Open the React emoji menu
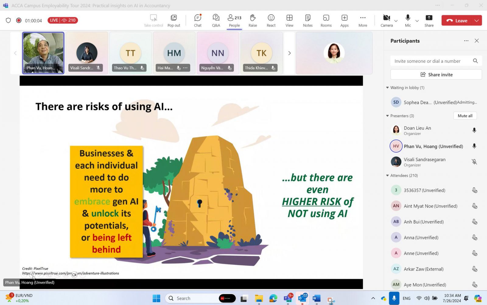 [x=271, y=20]
